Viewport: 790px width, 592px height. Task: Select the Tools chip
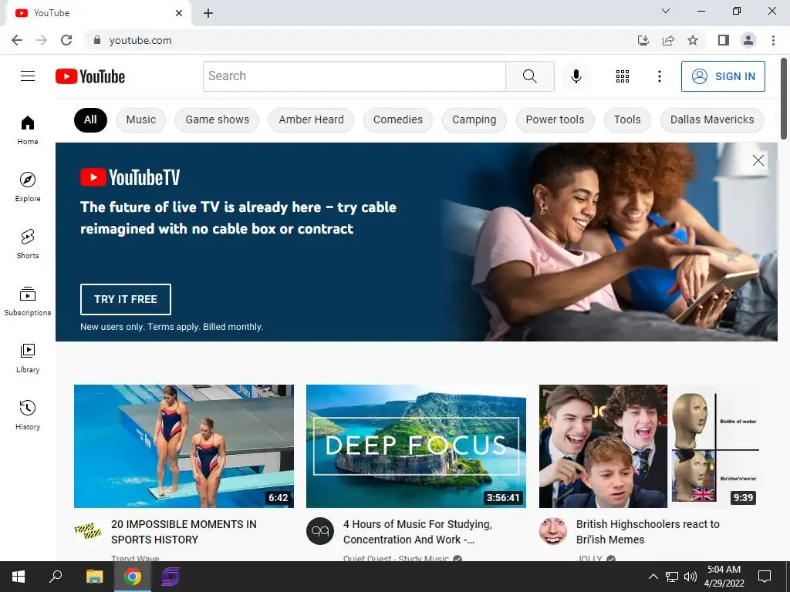point(627,119)
